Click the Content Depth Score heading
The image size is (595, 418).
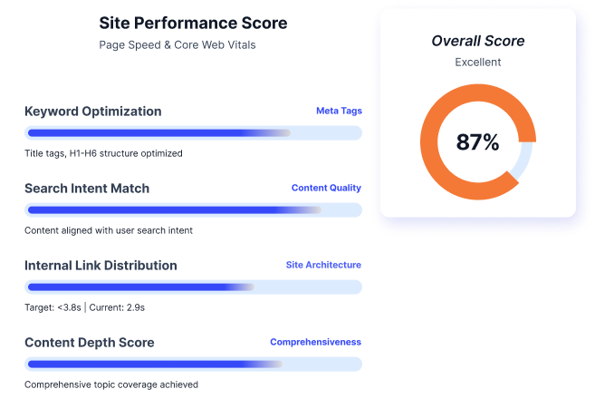(x=90, y=343)
